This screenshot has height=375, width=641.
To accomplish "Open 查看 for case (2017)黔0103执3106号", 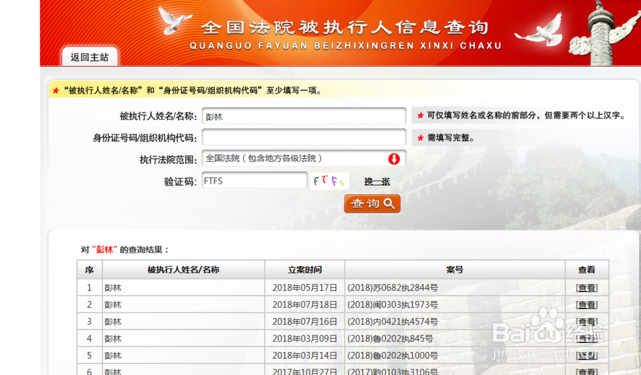I will [x=586, y=372].
